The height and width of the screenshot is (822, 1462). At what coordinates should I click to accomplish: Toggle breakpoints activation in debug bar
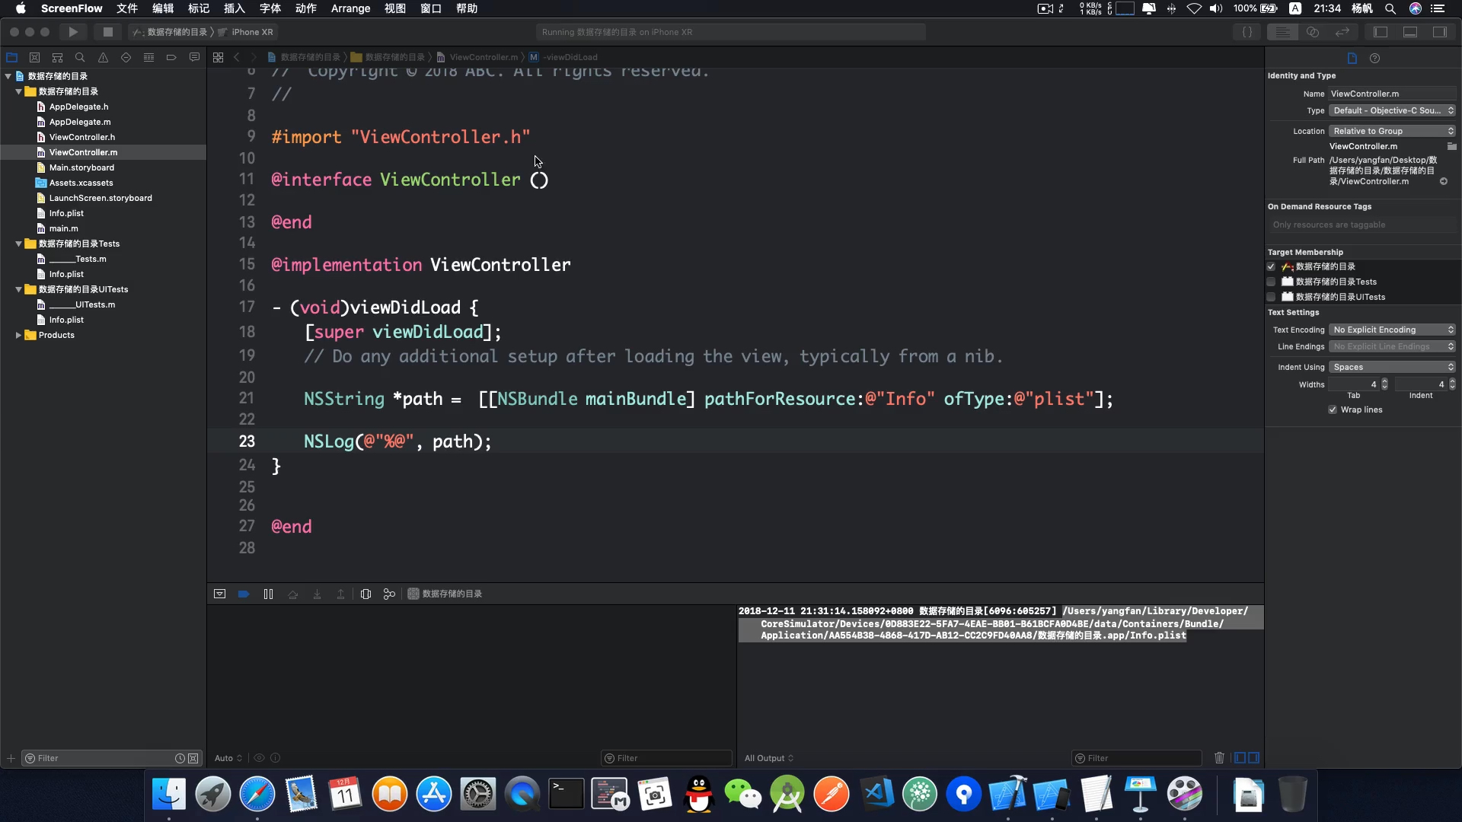(x=244, y=594)
